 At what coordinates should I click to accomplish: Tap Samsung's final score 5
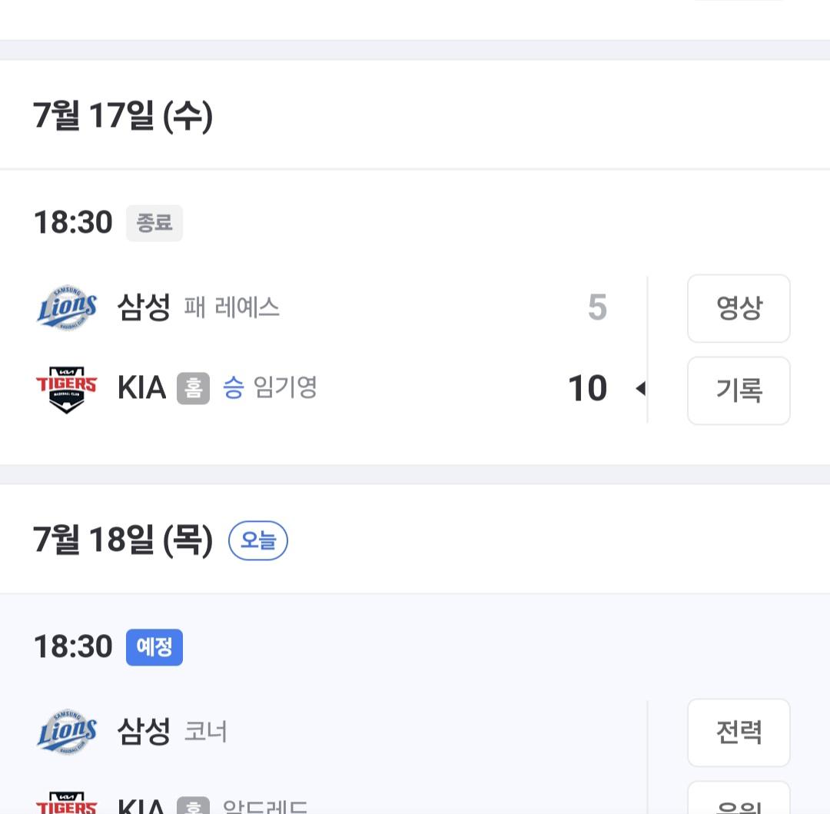click(597, 308)
